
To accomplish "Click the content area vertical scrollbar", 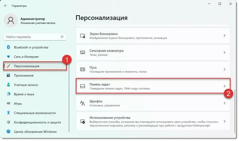I will click(x=235, y=111).
